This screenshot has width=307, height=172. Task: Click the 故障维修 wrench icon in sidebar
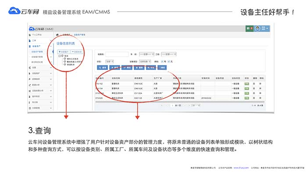pyautogui.click(x=30, y=79)
